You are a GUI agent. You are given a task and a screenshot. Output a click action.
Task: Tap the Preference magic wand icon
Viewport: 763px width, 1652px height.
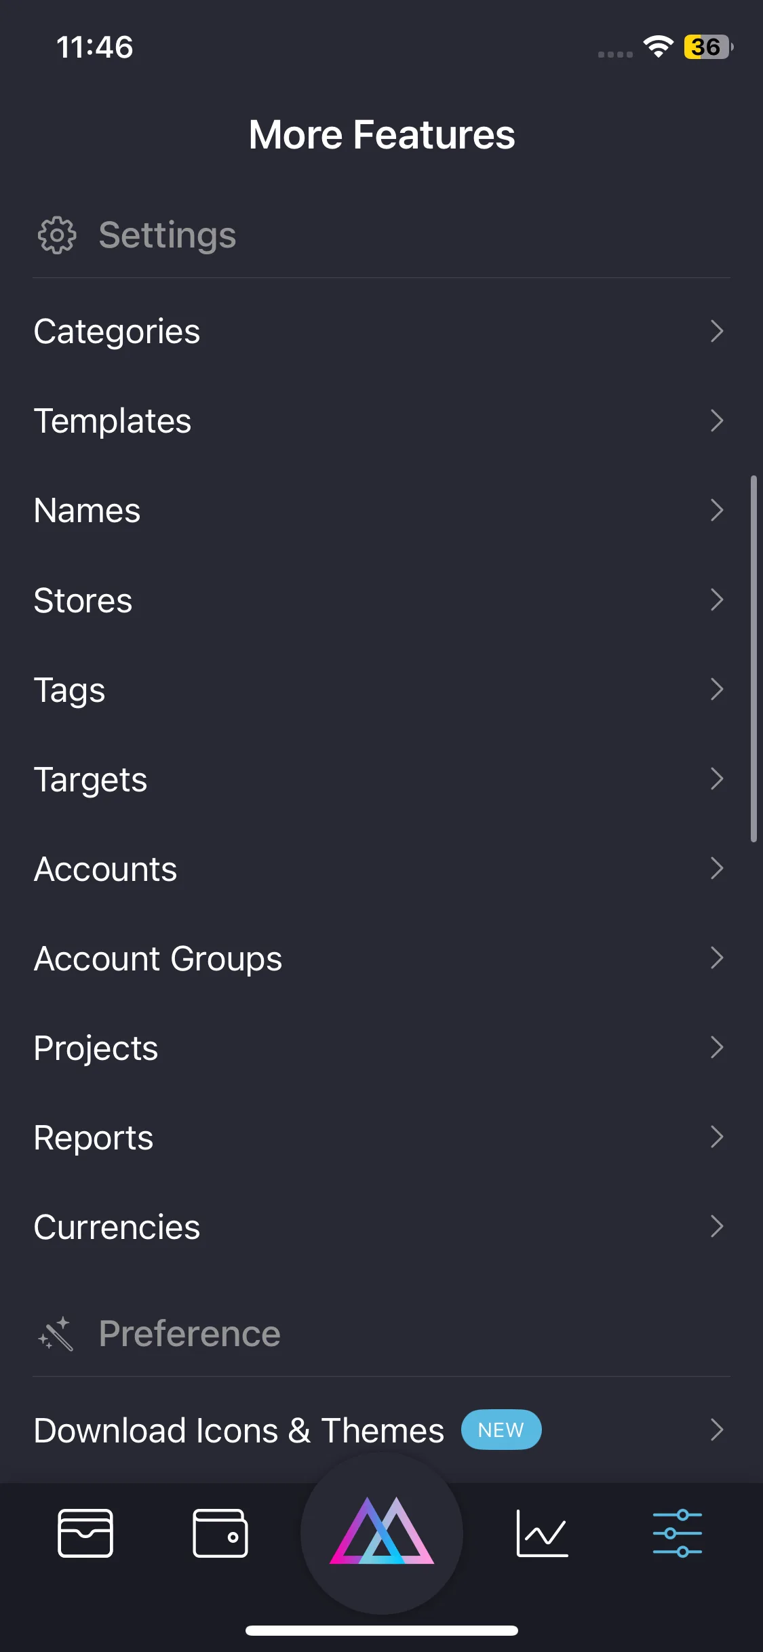click(x=56, y=1334)
